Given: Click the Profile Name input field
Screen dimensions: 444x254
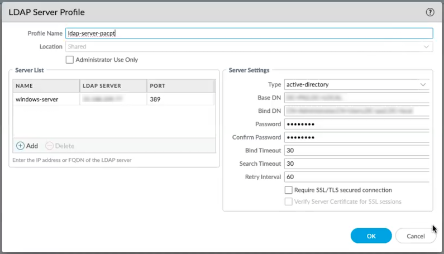Looking at the screenshot, I should point(249,33).
